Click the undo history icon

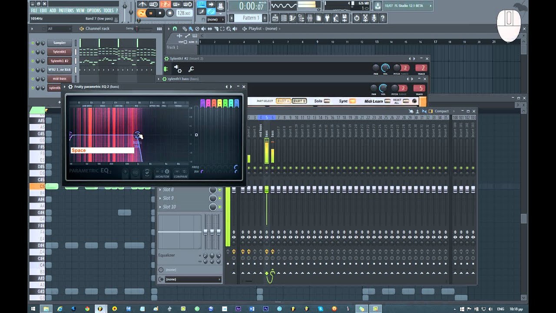(357, 18)
